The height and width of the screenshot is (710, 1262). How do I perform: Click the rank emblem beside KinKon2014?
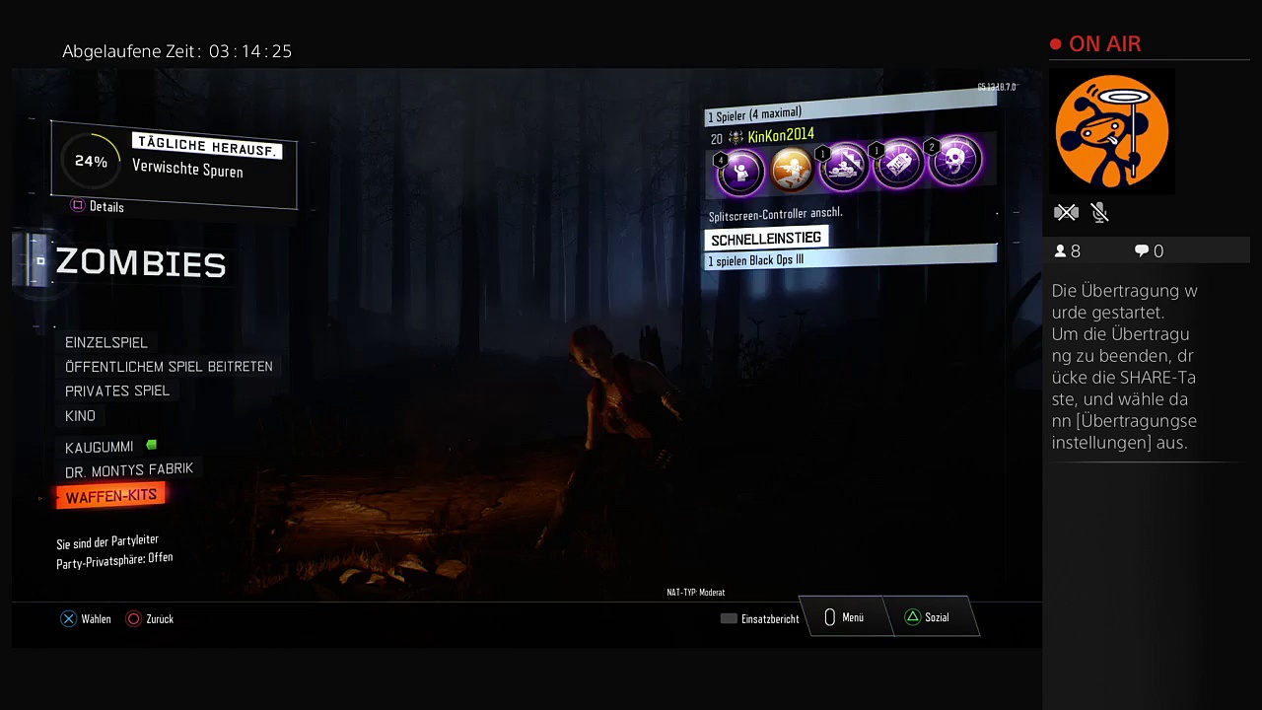[x=736, y=138]
